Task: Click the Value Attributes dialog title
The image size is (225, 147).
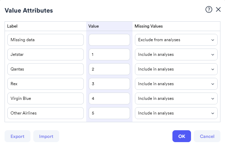Action: [29, 10]
